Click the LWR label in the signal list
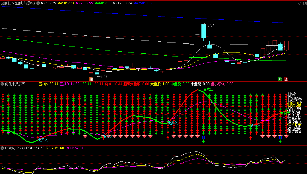The height and width of the screenshot is (174, 307). (292, 94)
